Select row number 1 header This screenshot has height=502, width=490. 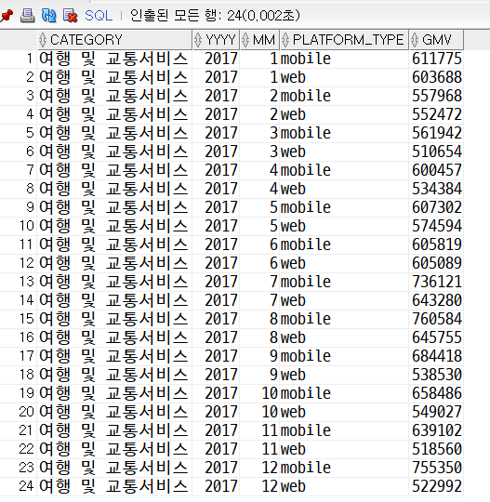click(x=19, y=59)
